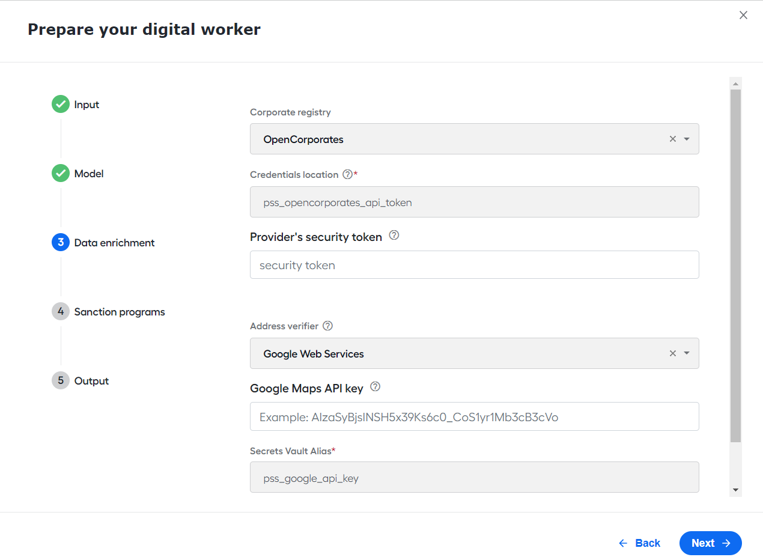Close the Prepare your digital worker dialog
Image resolution: width=763 pixels, height=560 pixels.
(x=743, y=16)
